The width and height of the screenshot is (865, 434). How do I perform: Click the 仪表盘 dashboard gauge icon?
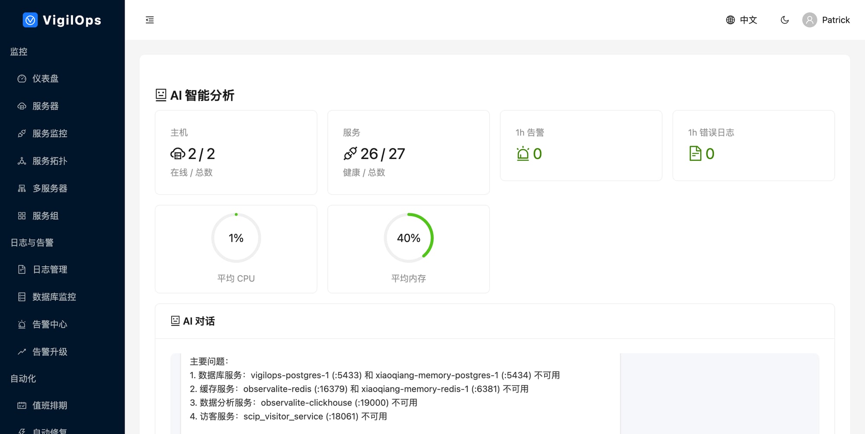(x=22, y=79)
